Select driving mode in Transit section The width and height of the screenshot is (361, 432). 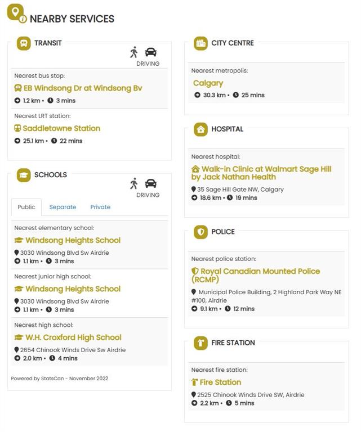(150, 52)
